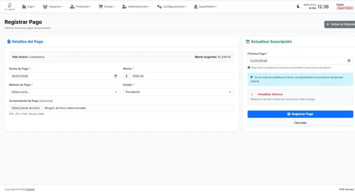Click the OxiSoft logo in navbar

pos(9,7)
